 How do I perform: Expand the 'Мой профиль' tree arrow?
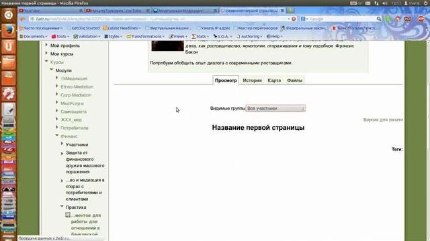(46, 45)
